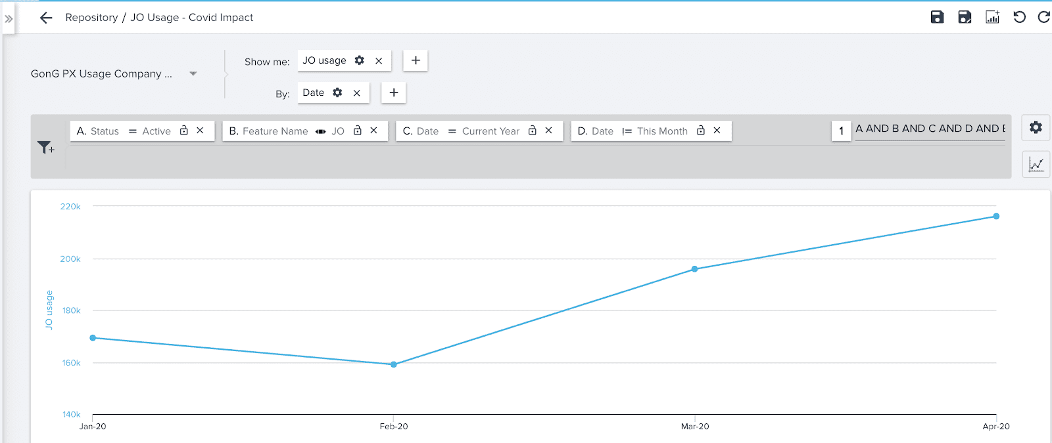The width and height of the screenshot is (1052, 443).
Task: Click the Undo arrow icon
Action: coord(1020,17)
